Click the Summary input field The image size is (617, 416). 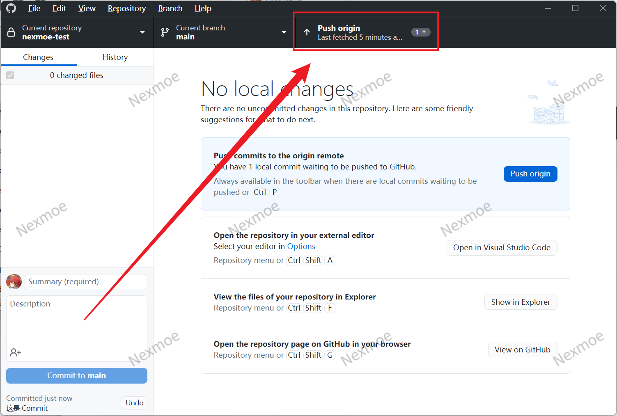(x=86, y=282)
